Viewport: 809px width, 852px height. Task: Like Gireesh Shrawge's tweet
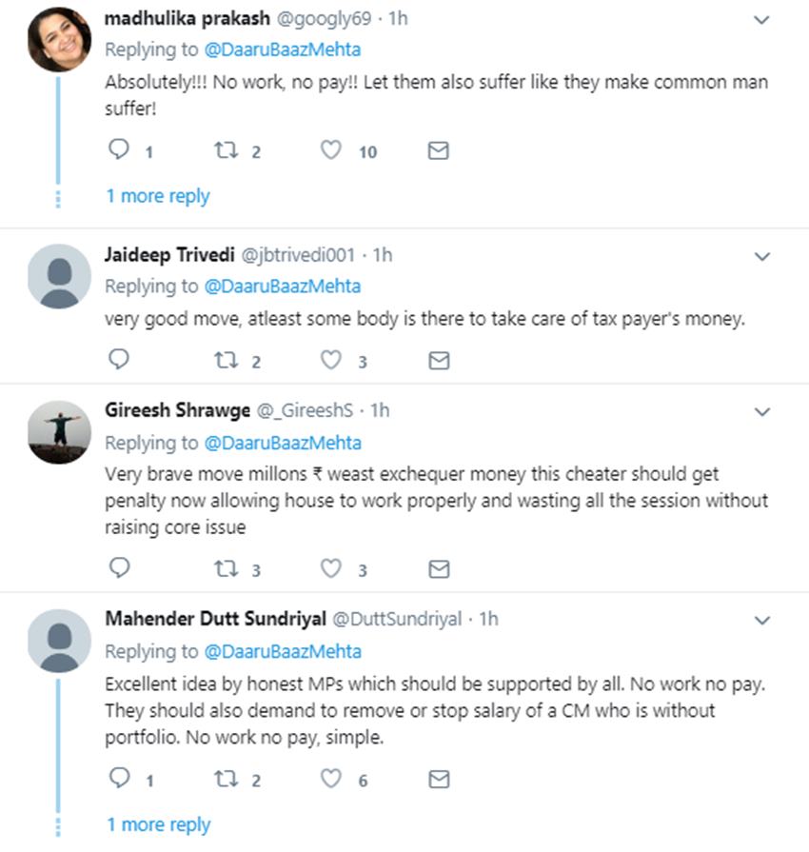click(330, 568)
